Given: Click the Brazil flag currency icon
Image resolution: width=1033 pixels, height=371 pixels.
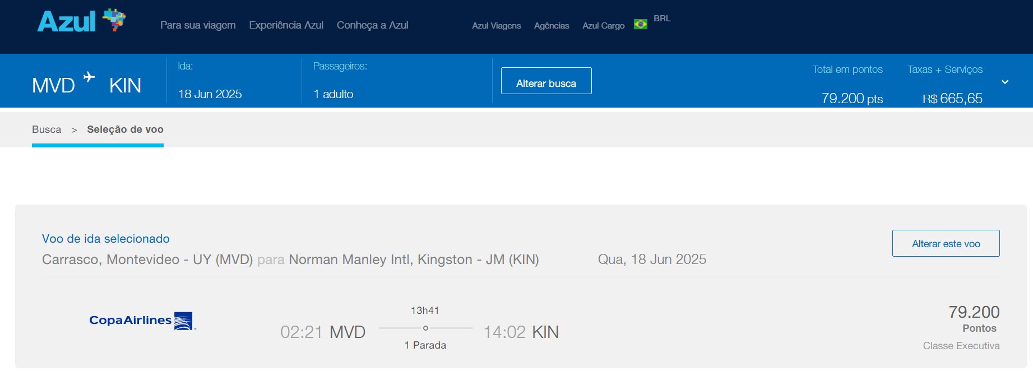Looking at the screenshot, I should point(640,24).
